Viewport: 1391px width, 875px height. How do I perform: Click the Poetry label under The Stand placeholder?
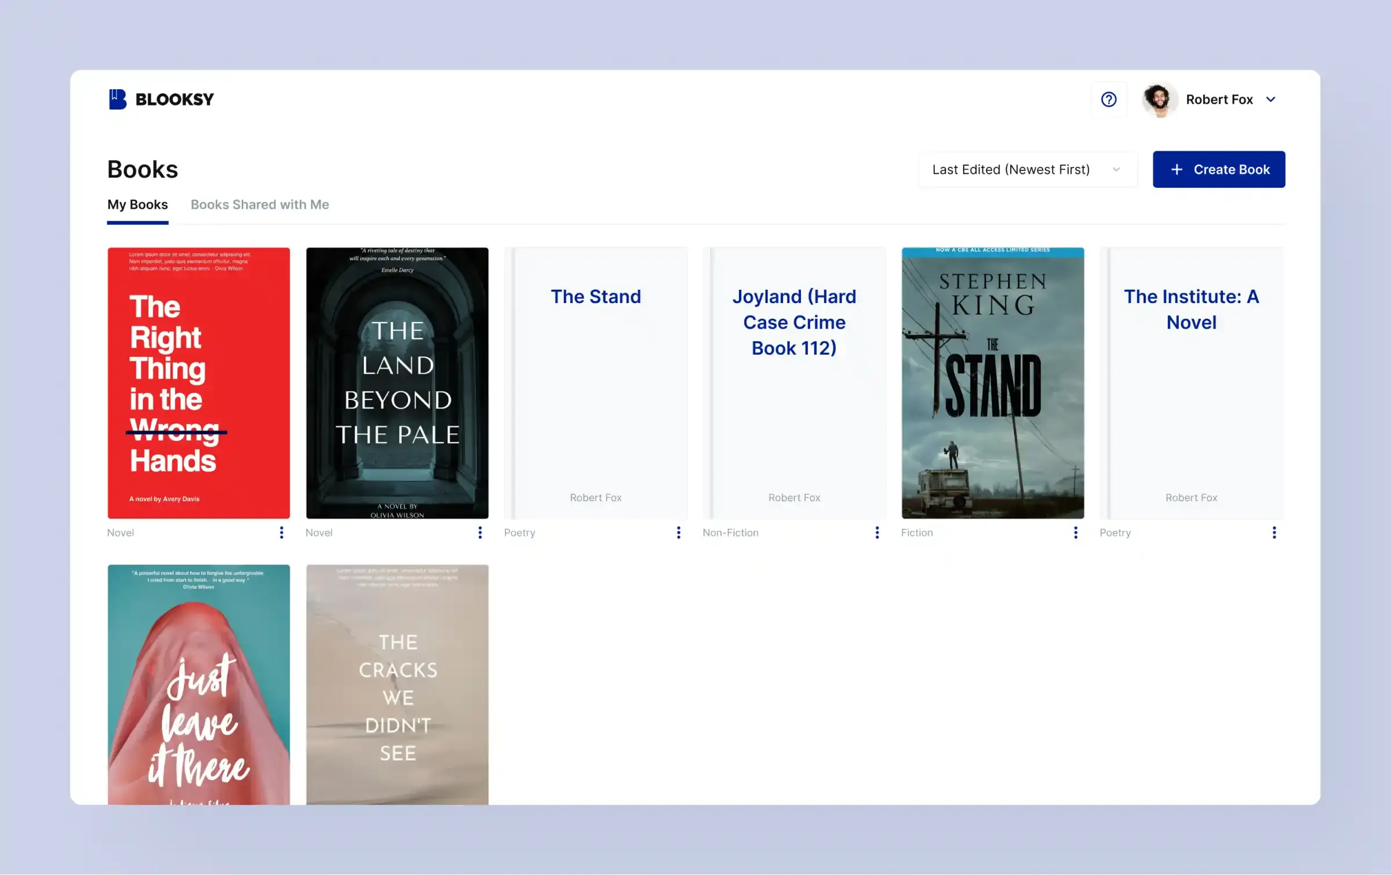click(x=520, y=533)
